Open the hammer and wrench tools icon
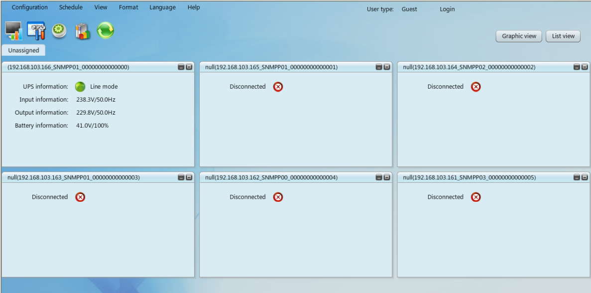The width and height of the screenshot is (591, 293). 36,31
